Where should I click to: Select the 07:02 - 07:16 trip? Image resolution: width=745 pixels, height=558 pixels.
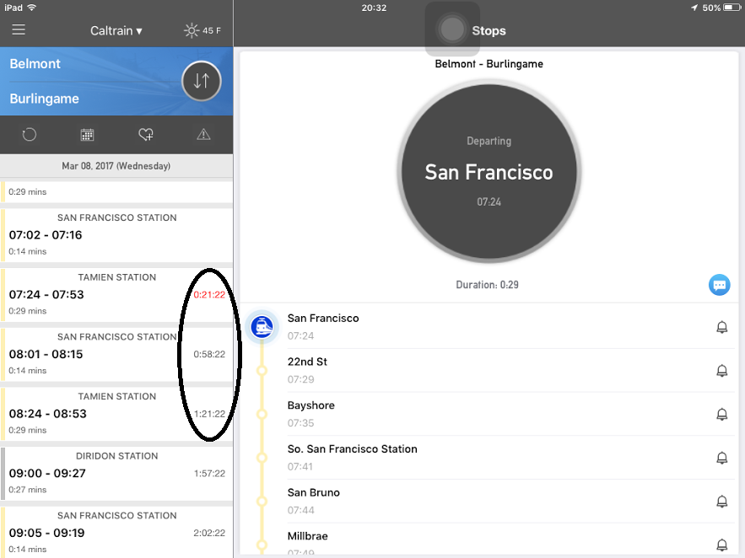116,235
